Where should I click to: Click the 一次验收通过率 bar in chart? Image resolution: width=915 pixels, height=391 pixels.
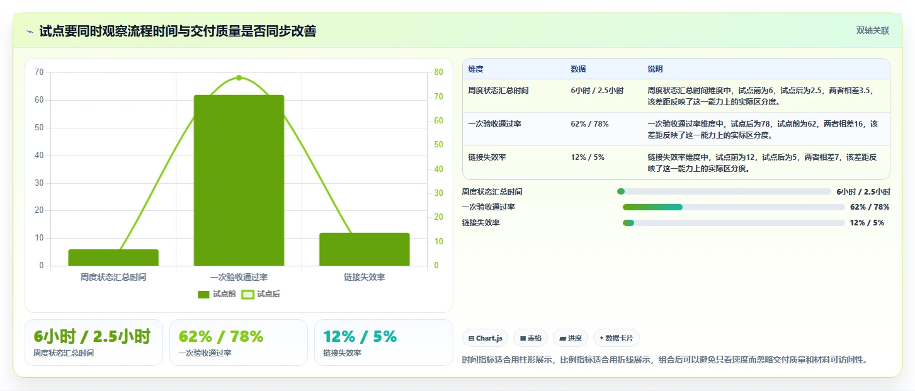point(239,180)
